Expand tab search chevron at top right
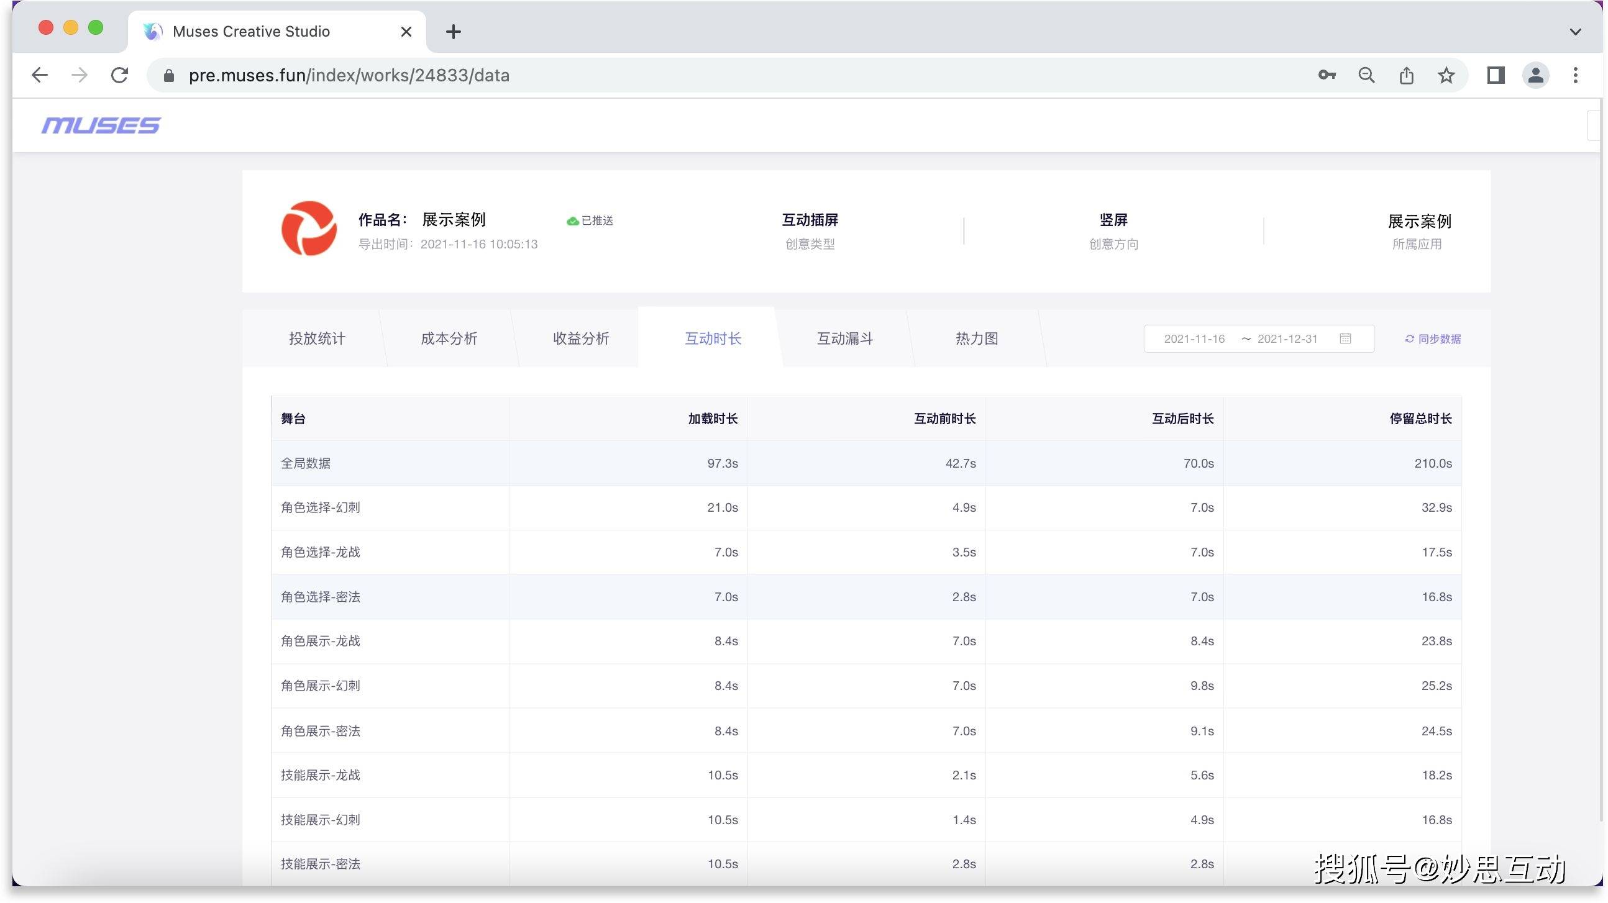This screenshot has width=1608, height=903. [x=1576, y=32]
